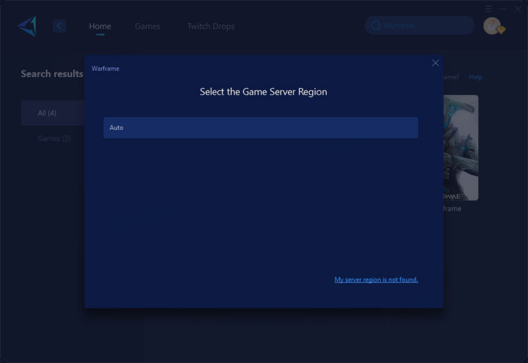528x363 pixels.
Task: Go back using the arrow button
Action: pos(59,26)
